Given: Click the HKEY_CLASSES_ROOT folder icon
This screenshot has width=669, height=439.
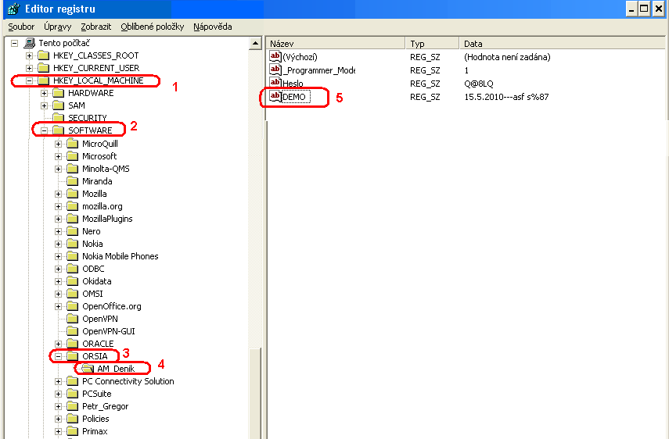Looking at the screenshot, I should click(43, 55).
